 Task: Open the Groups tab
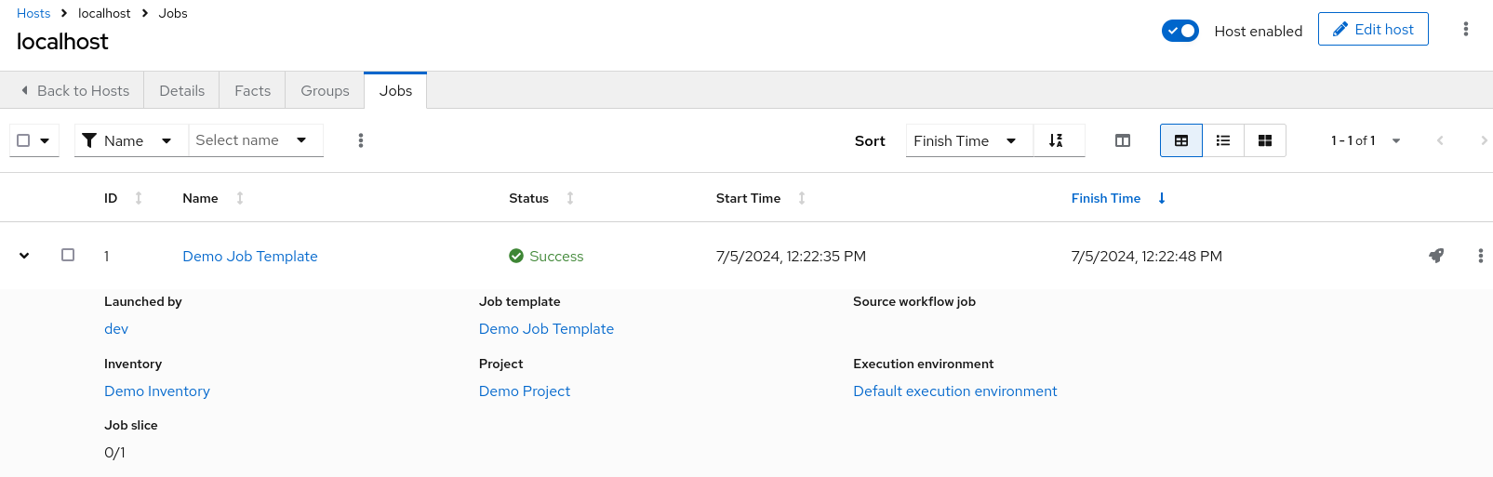point(325,91)
